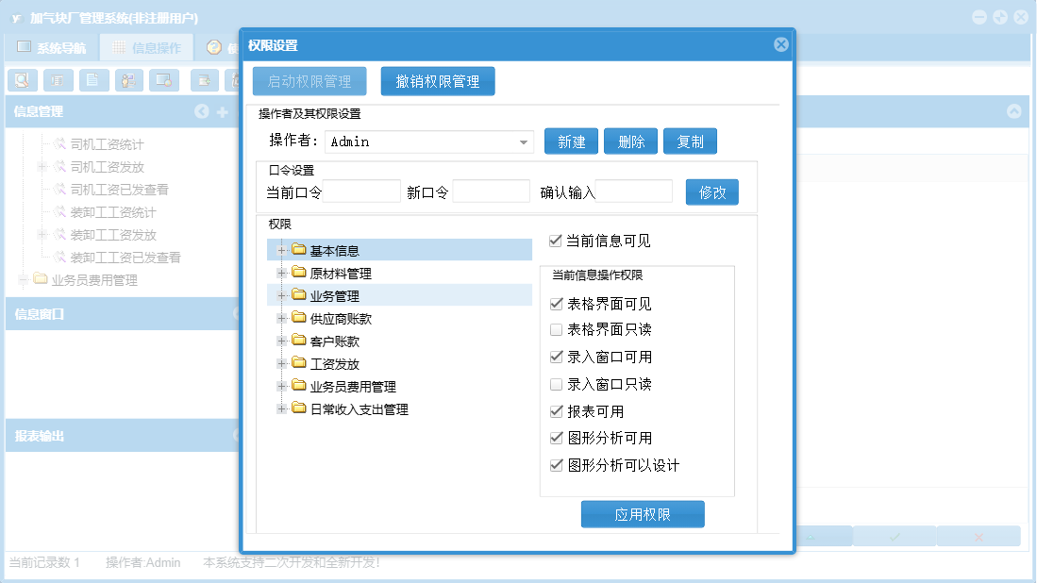Switch to the 系统导航 tab
Viewport: 1037px width, 583px height.
[52, 47]
